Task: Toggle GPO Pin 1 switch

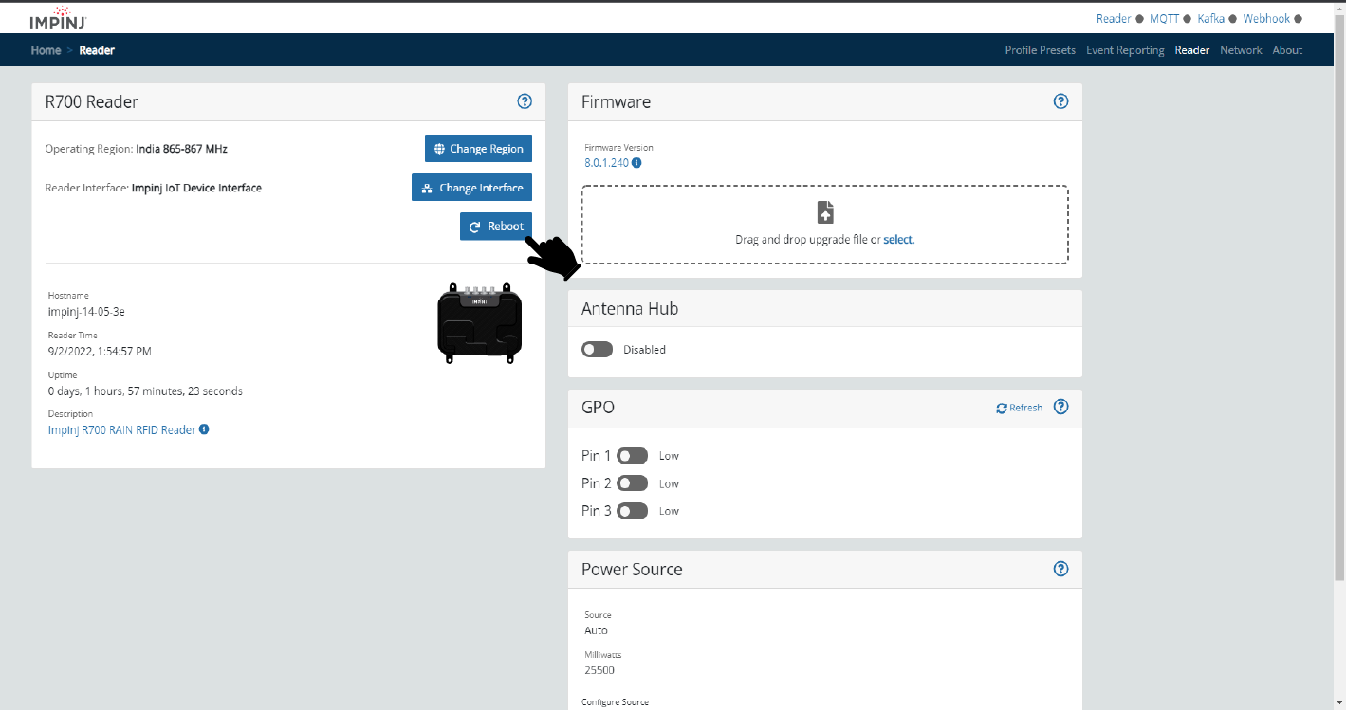Action: [632, 456]
